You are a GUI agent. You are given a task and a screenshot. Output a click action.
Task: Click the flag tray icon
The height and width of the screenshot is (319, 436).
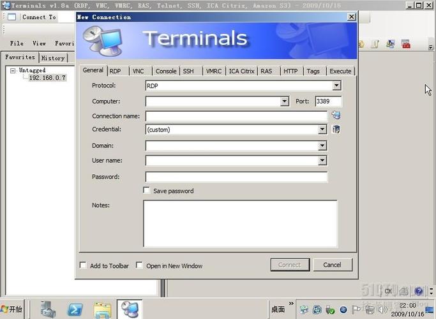tap(356, 309)
